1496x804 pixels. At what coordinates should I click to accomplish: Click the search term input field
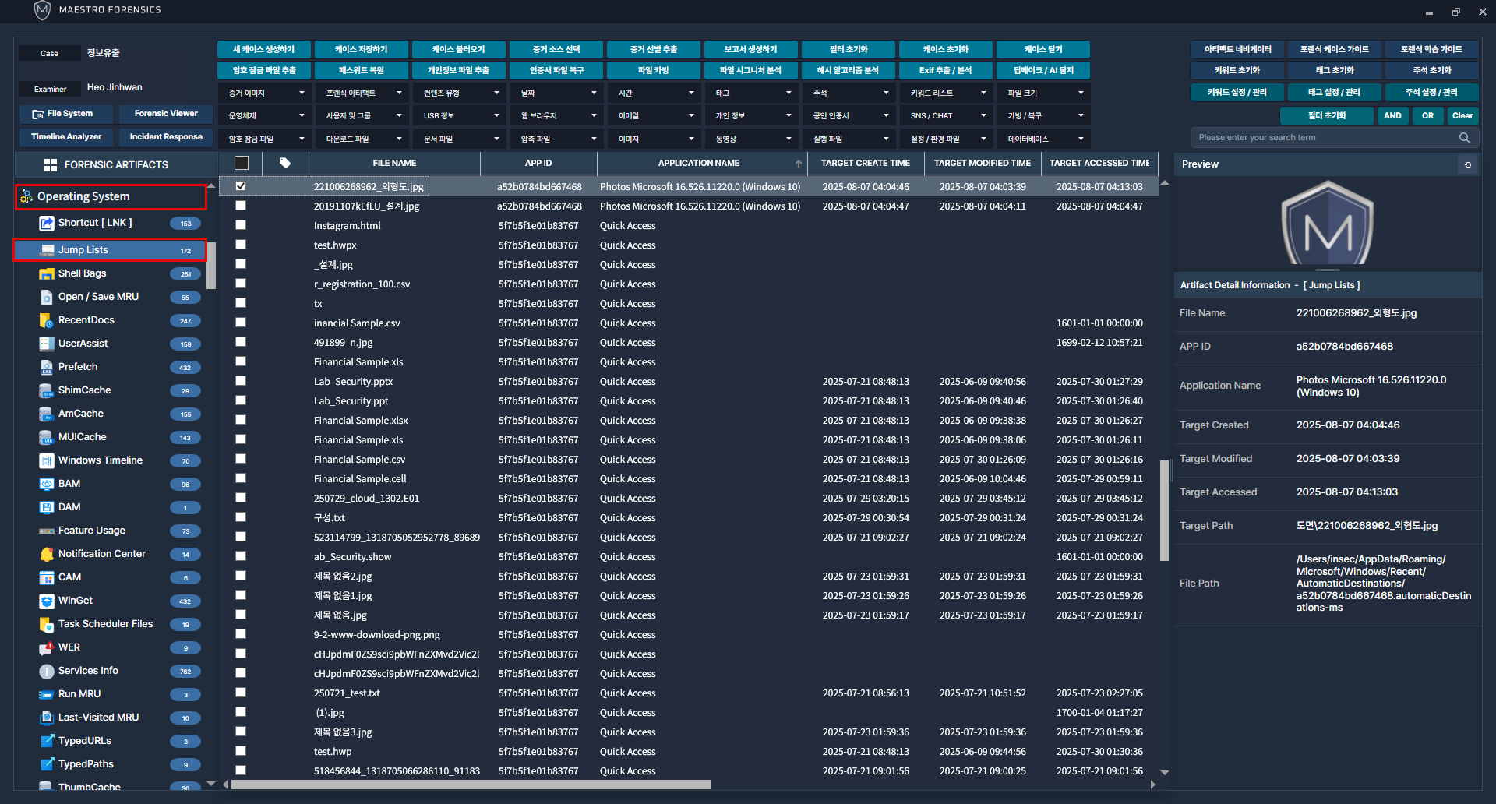pos(1325,138)
